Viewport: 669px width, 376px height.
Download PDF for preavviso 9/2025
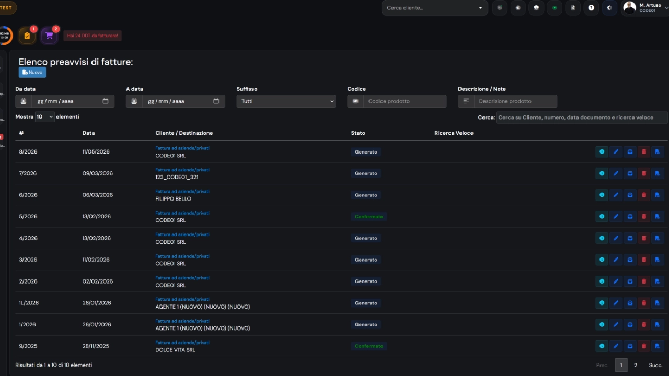658,346
